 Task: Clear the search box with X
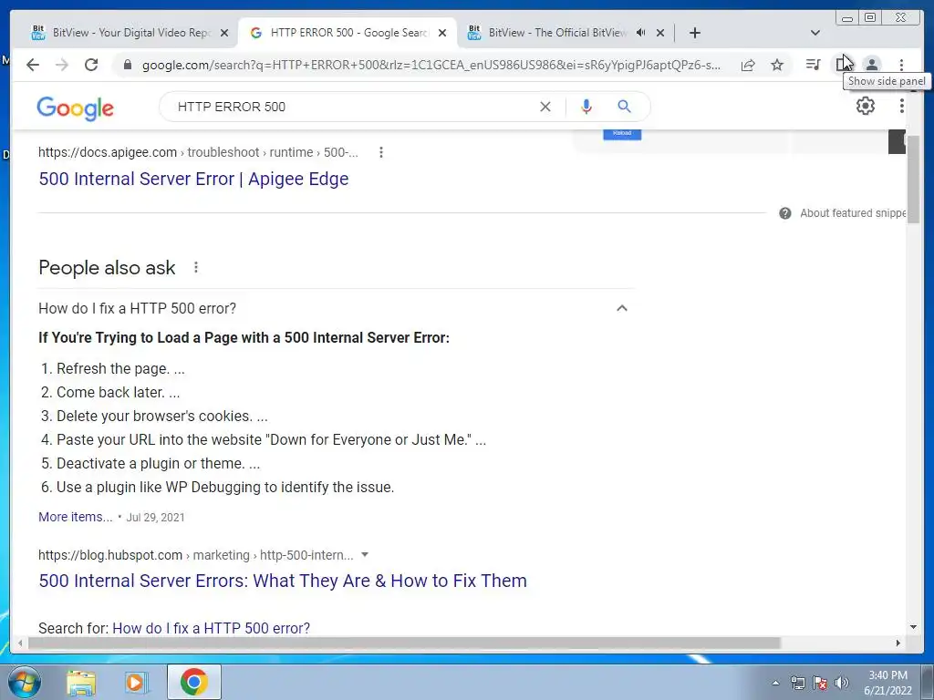(x=545, y=107)
